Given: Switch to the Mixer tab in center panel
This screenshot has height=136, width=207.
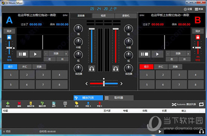Looking at the screenshot, I should (81, 16).
